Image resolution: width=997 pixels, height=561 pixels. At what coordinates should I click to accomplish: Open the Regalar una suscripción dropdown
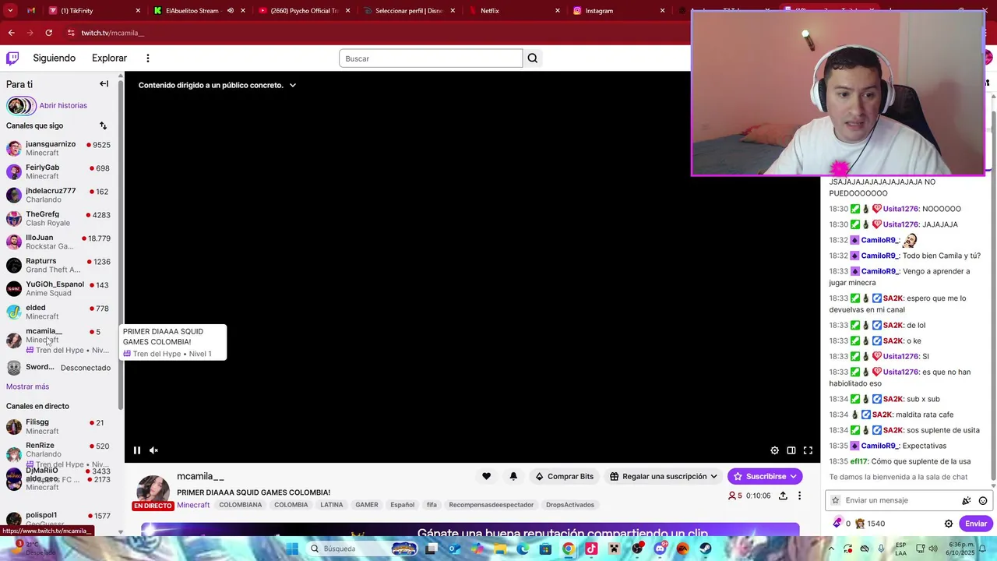[664, 476]
